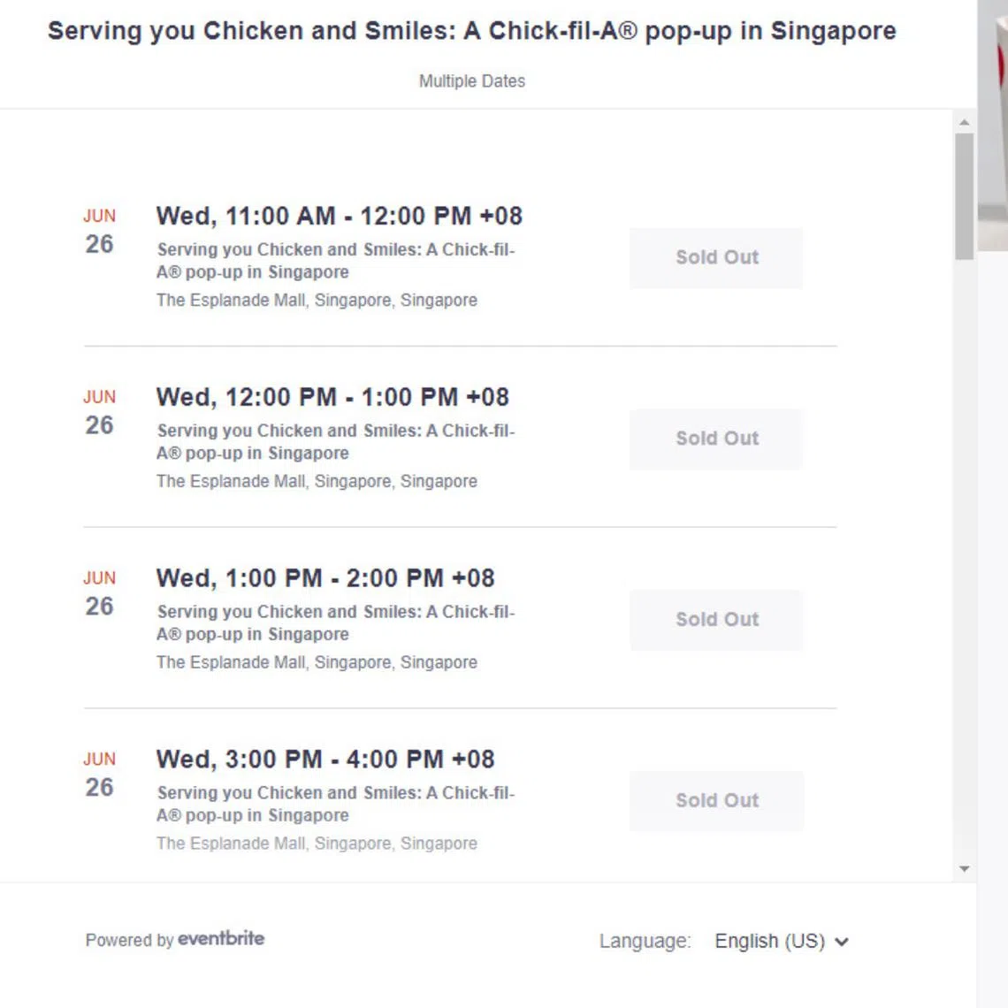
Task: Open the Wed 12:00 PM - 1:00 PM heading
Action: (332, 397)
